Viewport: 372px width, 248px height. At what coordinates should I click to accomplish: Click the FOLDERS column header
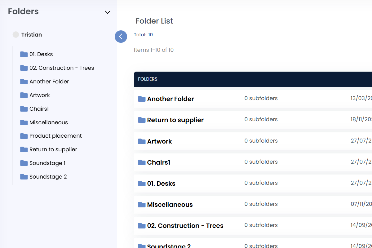point(148,79)
